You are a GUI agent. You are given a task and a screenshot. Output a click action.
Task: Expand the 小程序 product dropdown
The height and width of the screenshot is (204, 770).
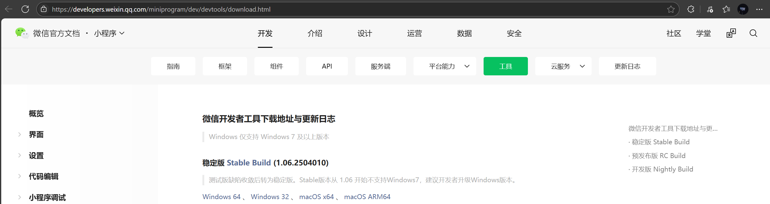click(x=109, y=33)
